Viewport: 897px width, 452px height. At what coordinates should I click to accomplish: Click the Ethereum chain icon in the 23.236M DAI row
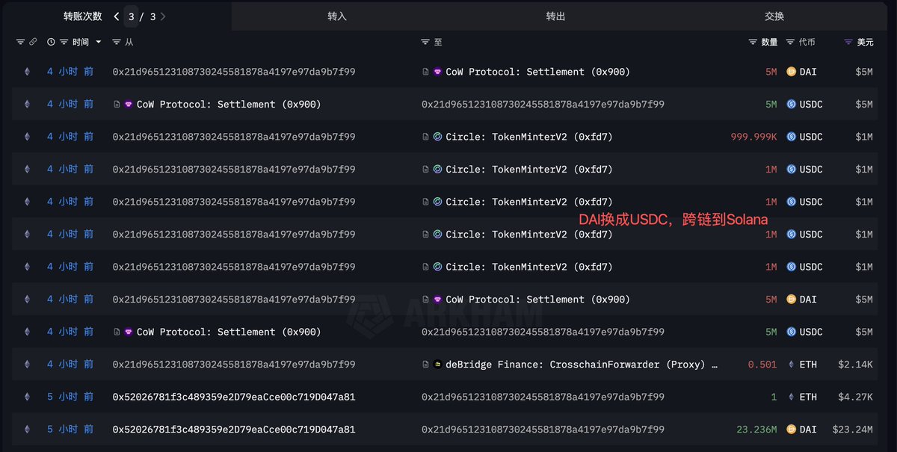[28, 430]
